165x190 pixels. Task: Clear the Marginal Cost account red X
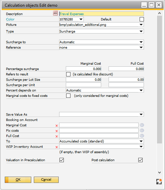(57, 126)
